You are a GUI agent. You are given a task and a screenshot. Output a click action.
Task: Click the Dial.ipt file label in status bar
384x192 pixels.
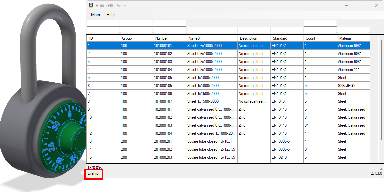(94, 174)
